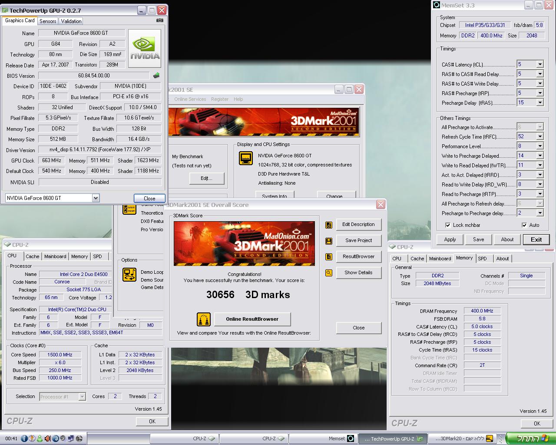
Task: Open the Register menu in 3DMark2001 SE
Action: [x=220, y=99]
